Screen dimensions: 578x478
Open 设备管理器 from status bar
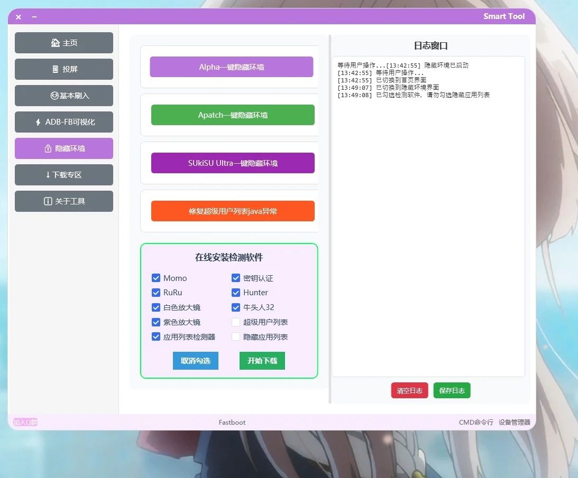pyautogui.click(x=515, y=423)
